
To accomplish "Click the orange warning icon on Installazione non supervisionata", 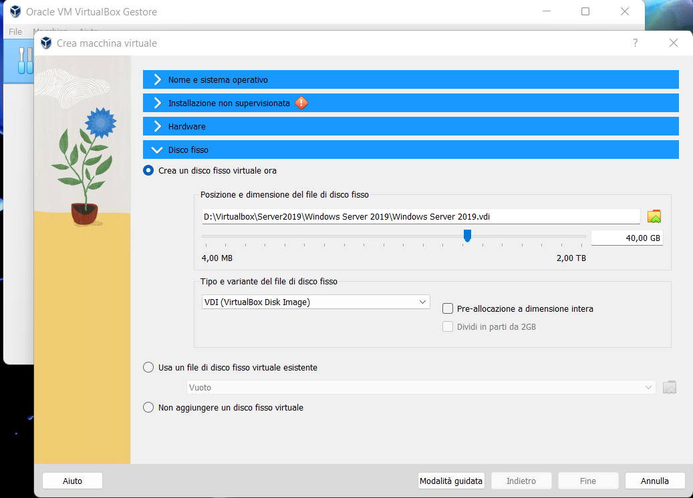I will (301, 103).
